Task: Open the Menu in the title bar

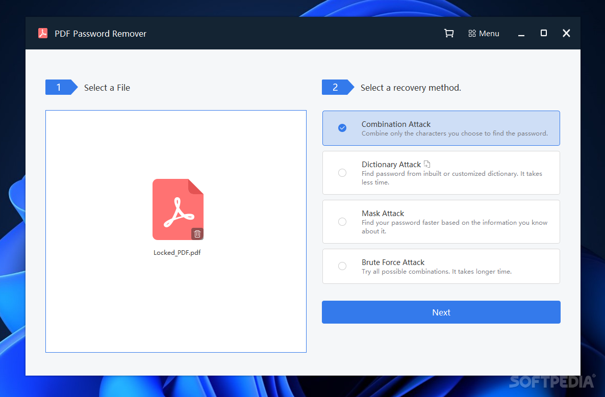Action: click(x=484, y=33)
